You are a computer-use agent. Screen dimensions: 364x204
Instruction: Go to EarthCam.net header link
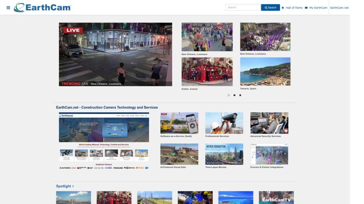pos(339,8)
